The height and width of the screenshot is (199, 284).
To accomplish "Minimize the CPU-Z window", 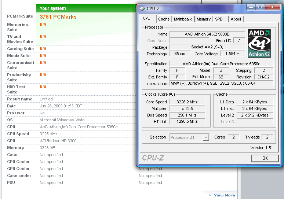I will (x=251, y=7).
